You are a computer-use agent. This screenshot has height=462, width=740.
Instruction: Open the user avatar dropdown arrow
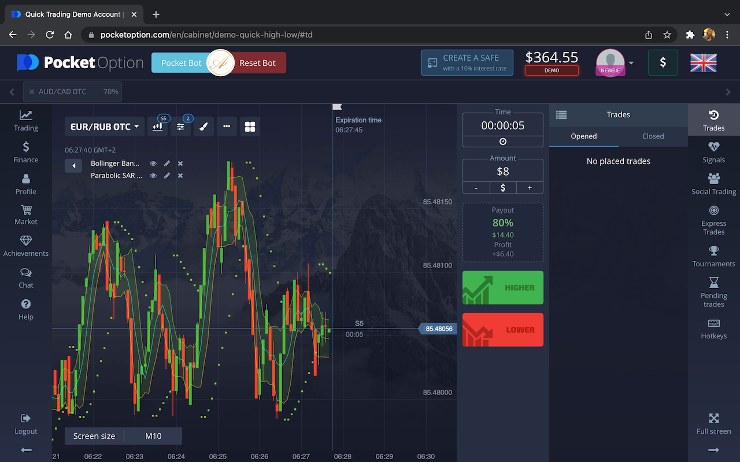(631, 63)
